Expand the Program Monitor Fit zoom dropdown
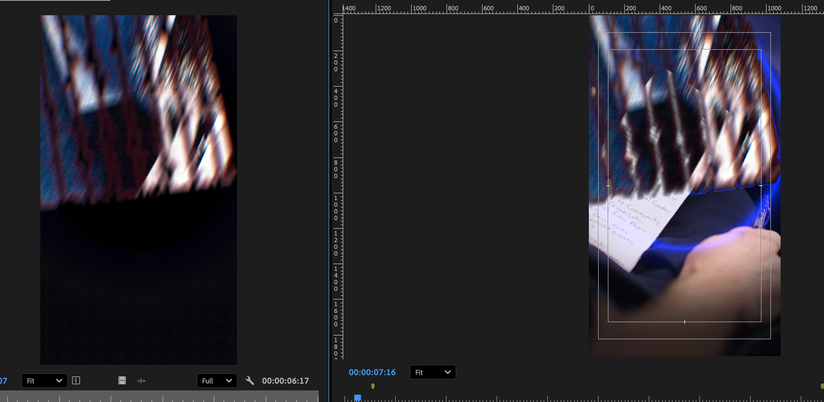824x402 pixels. pyautogui.click(x=433, y=372)
